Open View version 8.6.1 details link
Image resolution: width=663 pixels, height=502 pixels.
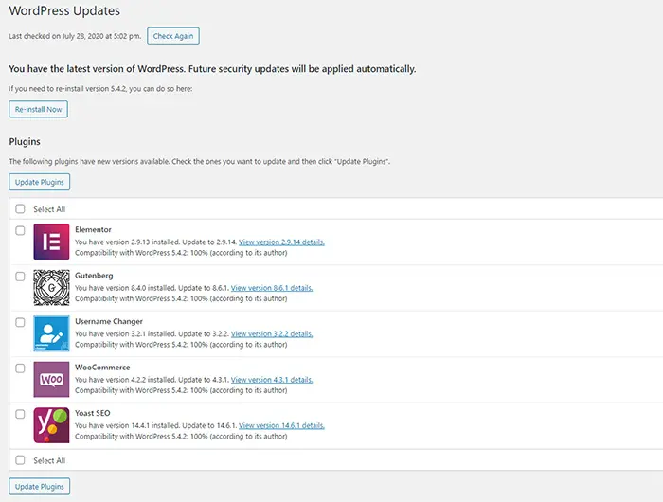click(272, 288)
